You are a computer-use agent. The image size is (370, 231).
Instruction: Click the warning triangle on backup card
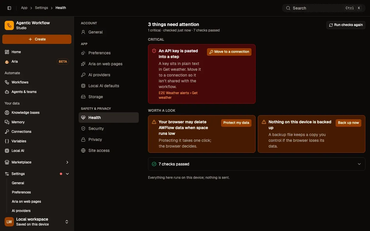[x=264, y=122]
